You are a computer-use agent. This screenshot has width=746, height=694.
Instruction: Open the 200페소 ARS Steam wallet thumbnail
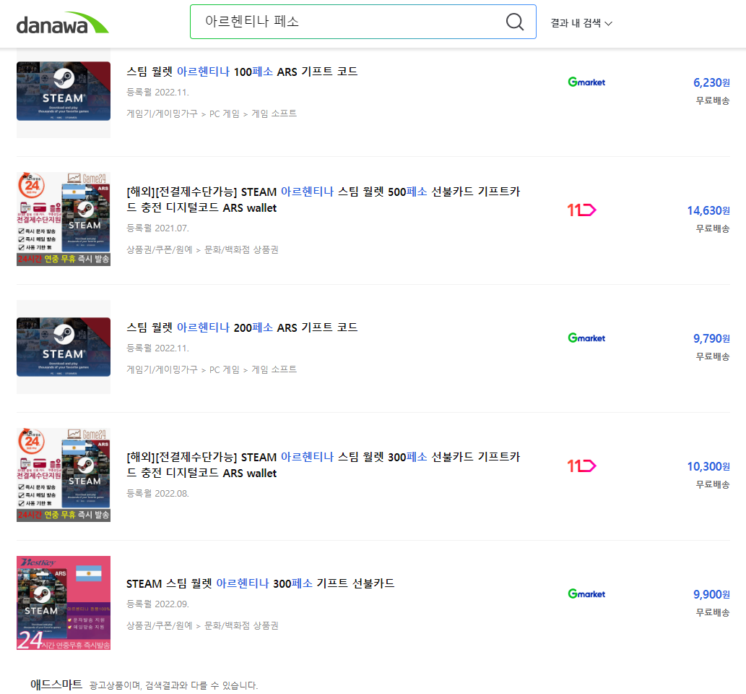coord(64,347)
